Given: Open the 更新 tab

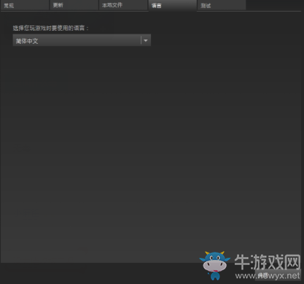Looking at the screenshot, I should tap(74, 5).
